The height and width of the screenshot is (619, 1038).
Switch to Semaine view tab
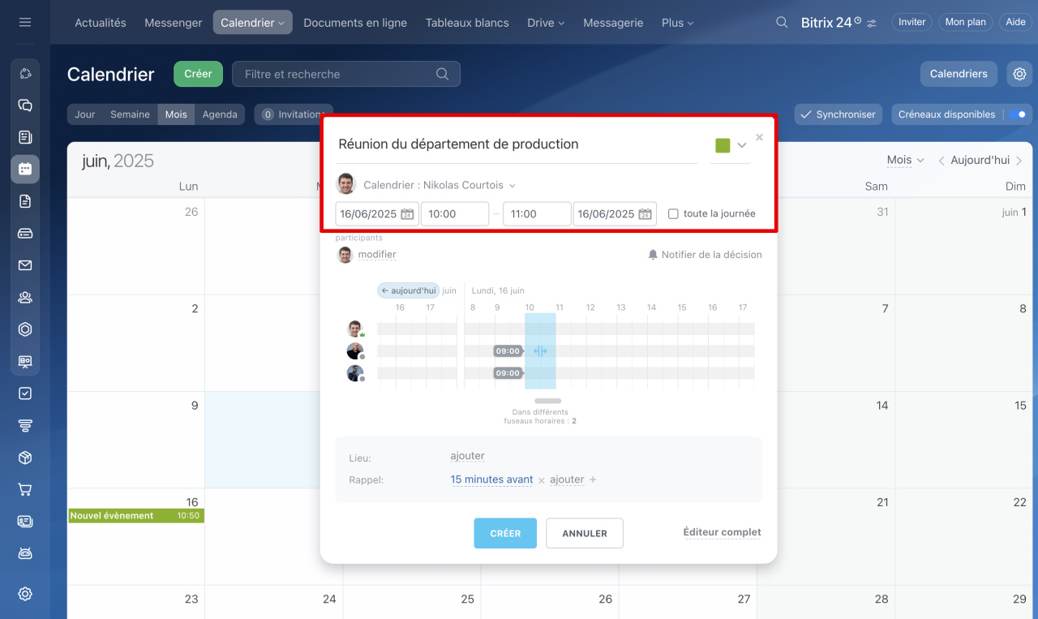coord(131,114)
